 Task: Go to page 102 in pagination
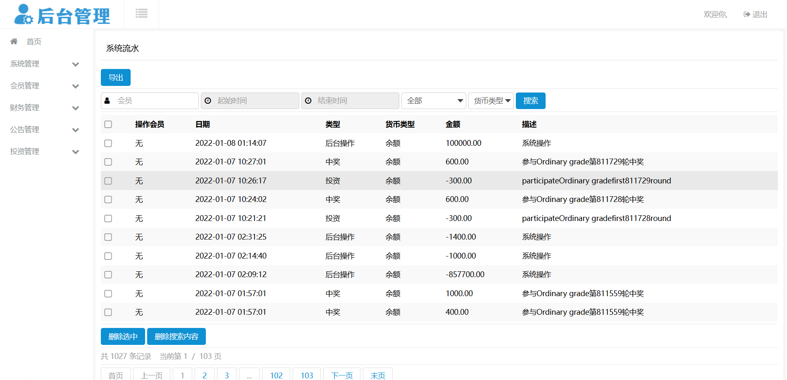point(276,375)
